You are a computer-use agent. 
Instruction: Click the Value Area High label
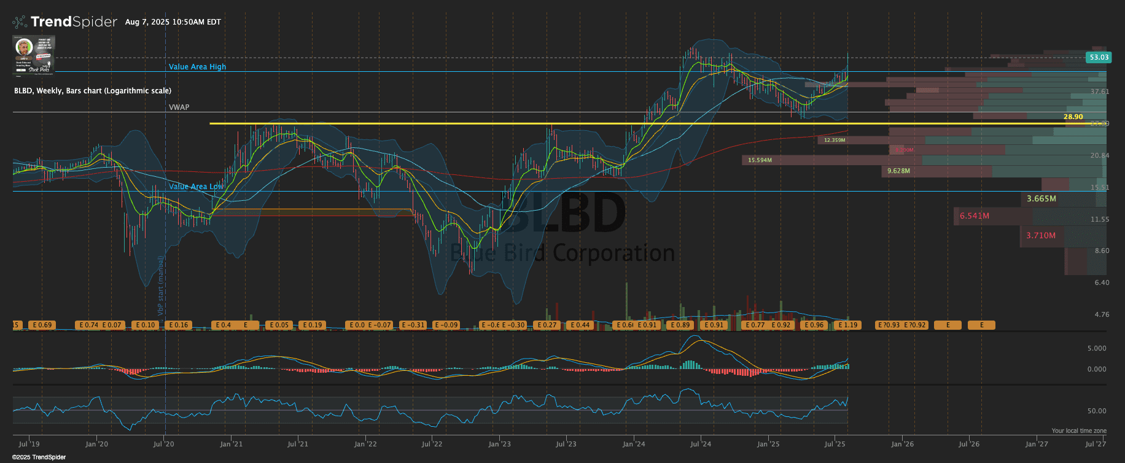pyautogui.click(x=197, y=67)
